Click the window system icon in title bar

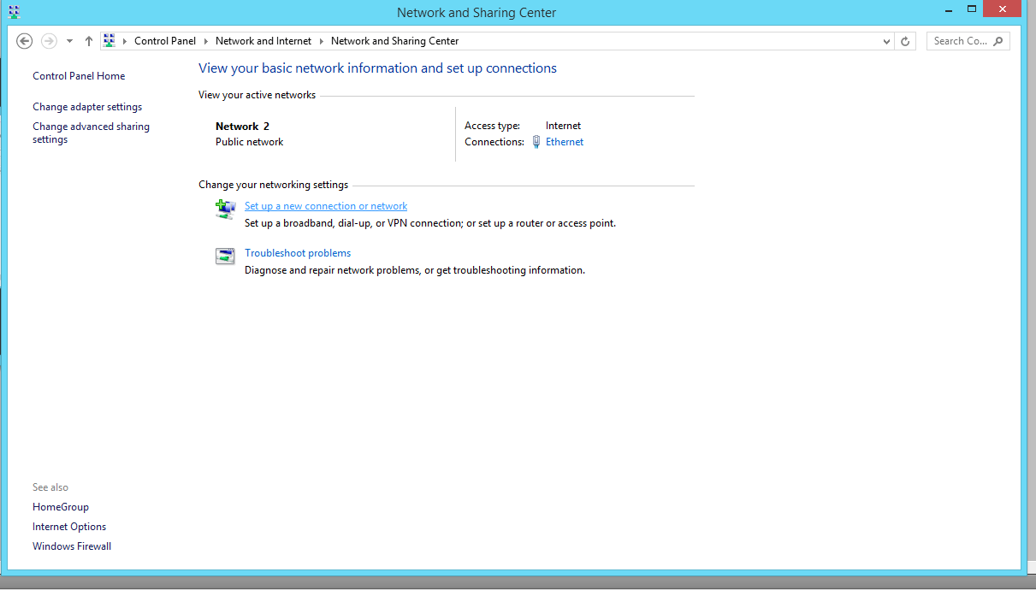pyautogui.click(x=14, y=12)
